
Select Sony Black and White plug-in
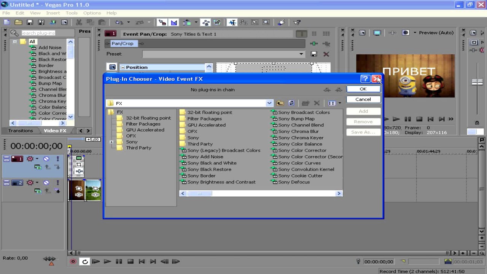click(x=208, y=163)
